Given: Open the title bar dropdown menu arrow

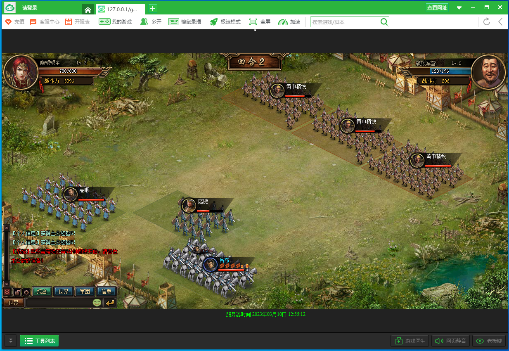Looking at the screenshot, I should tap(459, 8).
